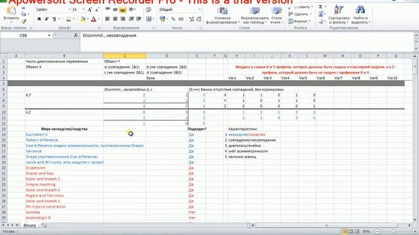Click the Fill down icon in editing group
This screenshot has width=419, height=235.
[321, 14]
